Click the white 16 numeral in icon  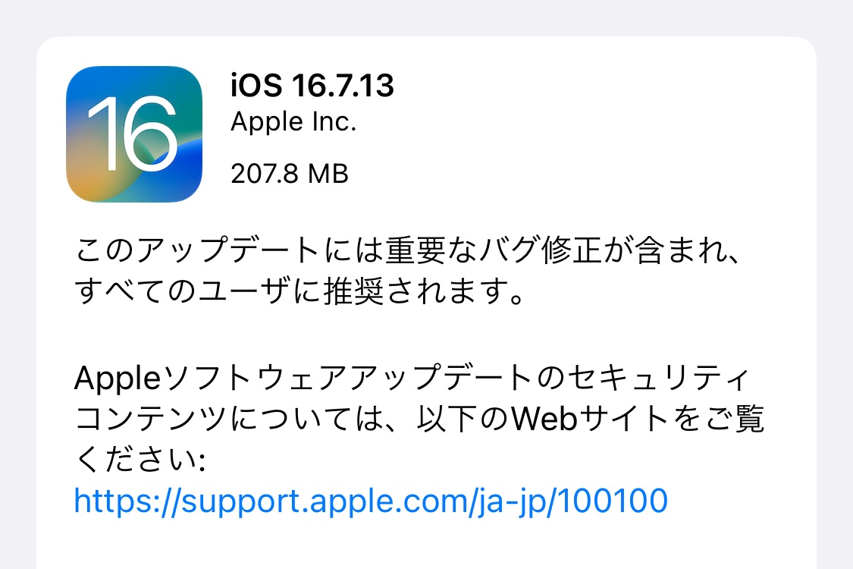[x=132, y=134]
